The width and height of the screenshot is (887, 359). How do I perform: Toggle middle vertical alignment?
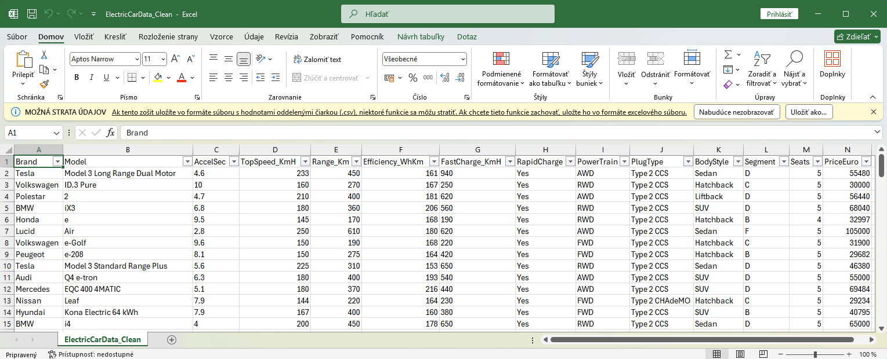229,59
